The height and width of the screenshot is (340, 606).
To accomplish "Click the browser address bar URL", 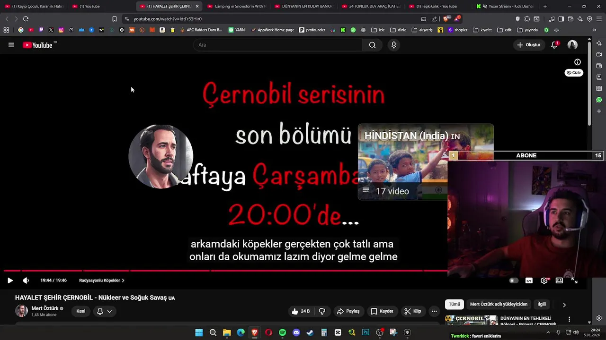I will pos(168,19).
